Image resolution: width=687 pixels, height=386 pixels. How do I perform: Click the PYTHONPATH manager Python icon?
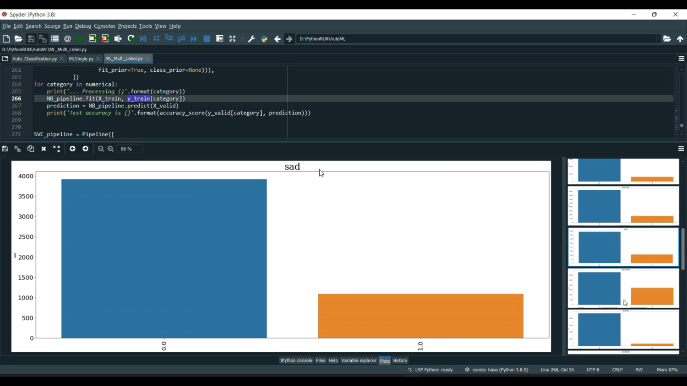coord(264,39)
